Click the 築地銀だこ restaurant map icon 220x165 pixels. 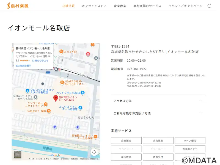coord(95,136)
